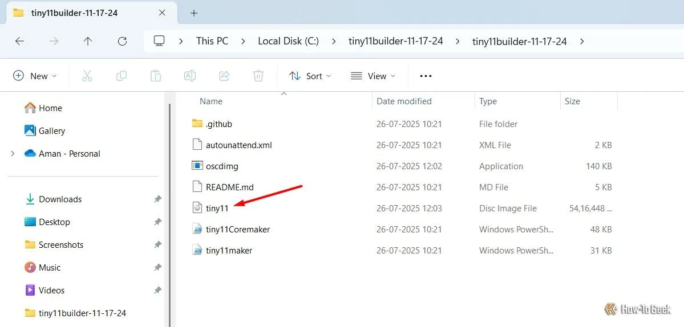Viewport: 684px width, 327px height.
Task: Expand the Aman - Personal OneDrive node
Action: point(13,153)
